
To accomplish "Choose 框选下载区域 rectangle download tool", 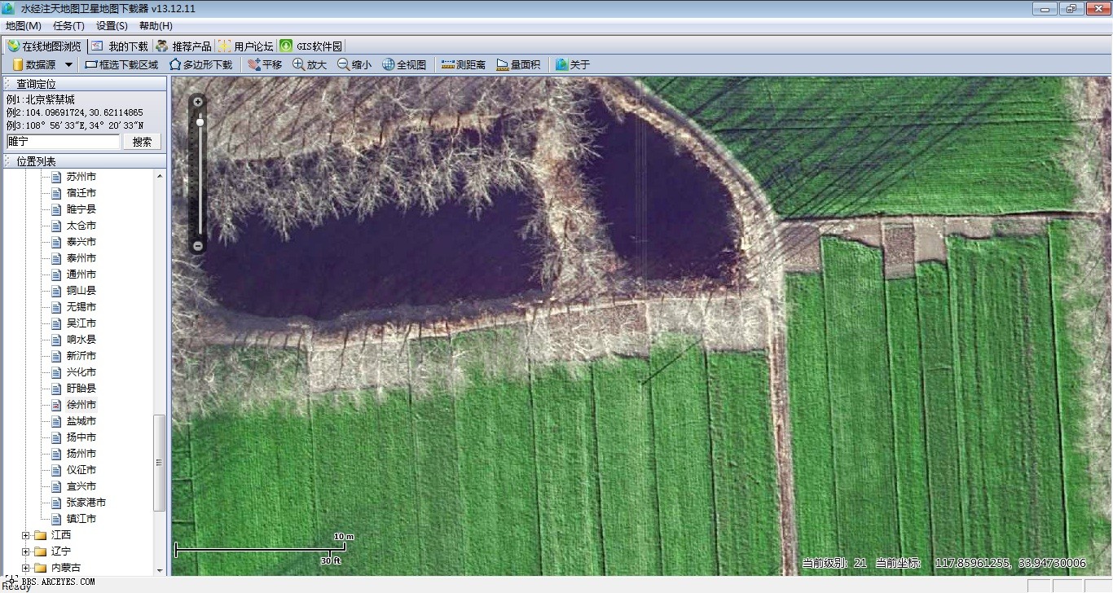I will pos(121,64).
